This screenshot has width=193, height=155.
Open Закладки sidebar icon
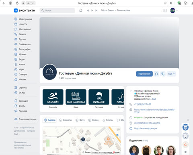coord(16,101)
